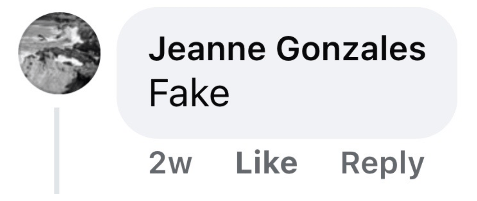Select the "Fake" comment text
The height and width of the screenshot is (201, 477).
[x=189, y=93]
